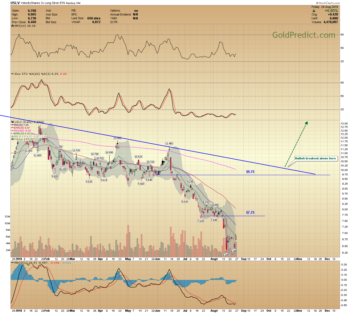This screenshot has width=352, height=313.
Task: Click the 9.820 low price label
Action: (x=54, y=176)
